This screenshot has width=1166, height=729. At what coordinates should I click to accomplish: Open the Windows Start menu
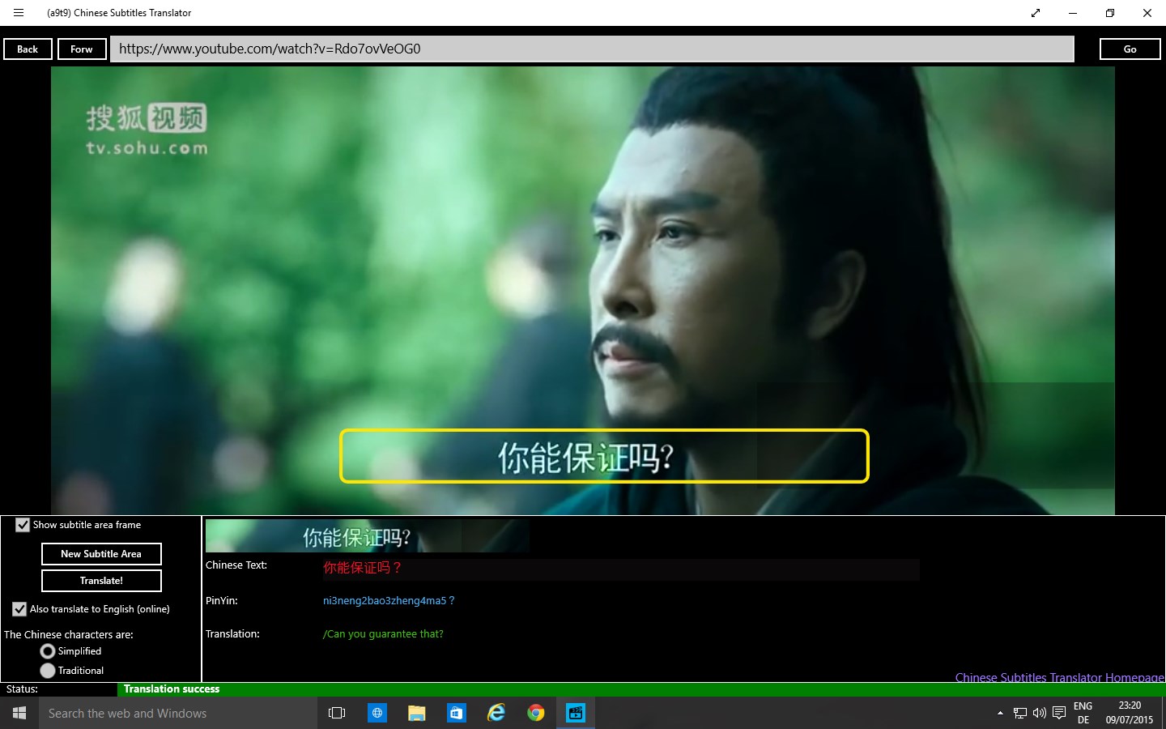(x=19, y=713)
